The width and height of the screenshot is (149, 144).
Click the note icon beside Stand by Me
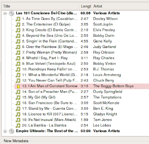[x=18, y=109]
